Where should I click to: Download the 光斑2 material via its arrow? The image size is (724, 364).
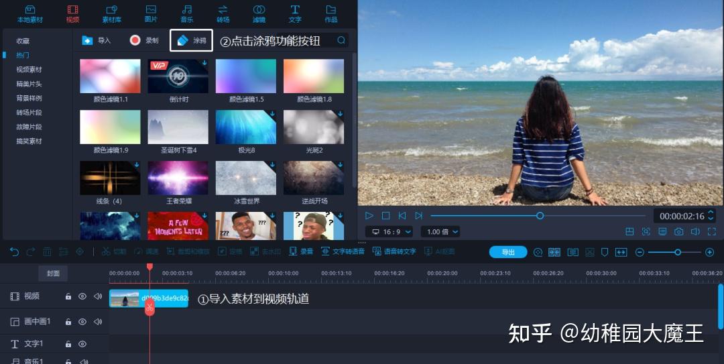point(341,114)
